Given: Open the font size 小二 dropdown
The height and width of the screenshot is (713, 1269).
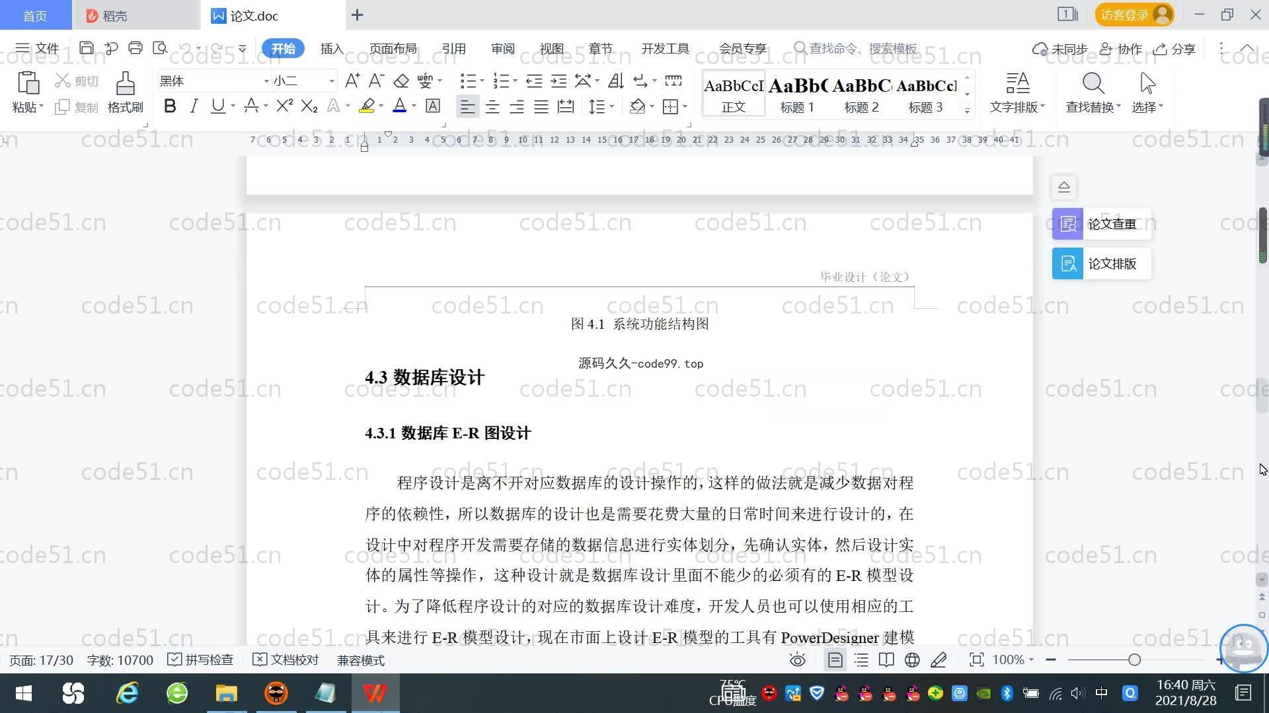Looking at the screenshot, I should click(x=332, y=81).
